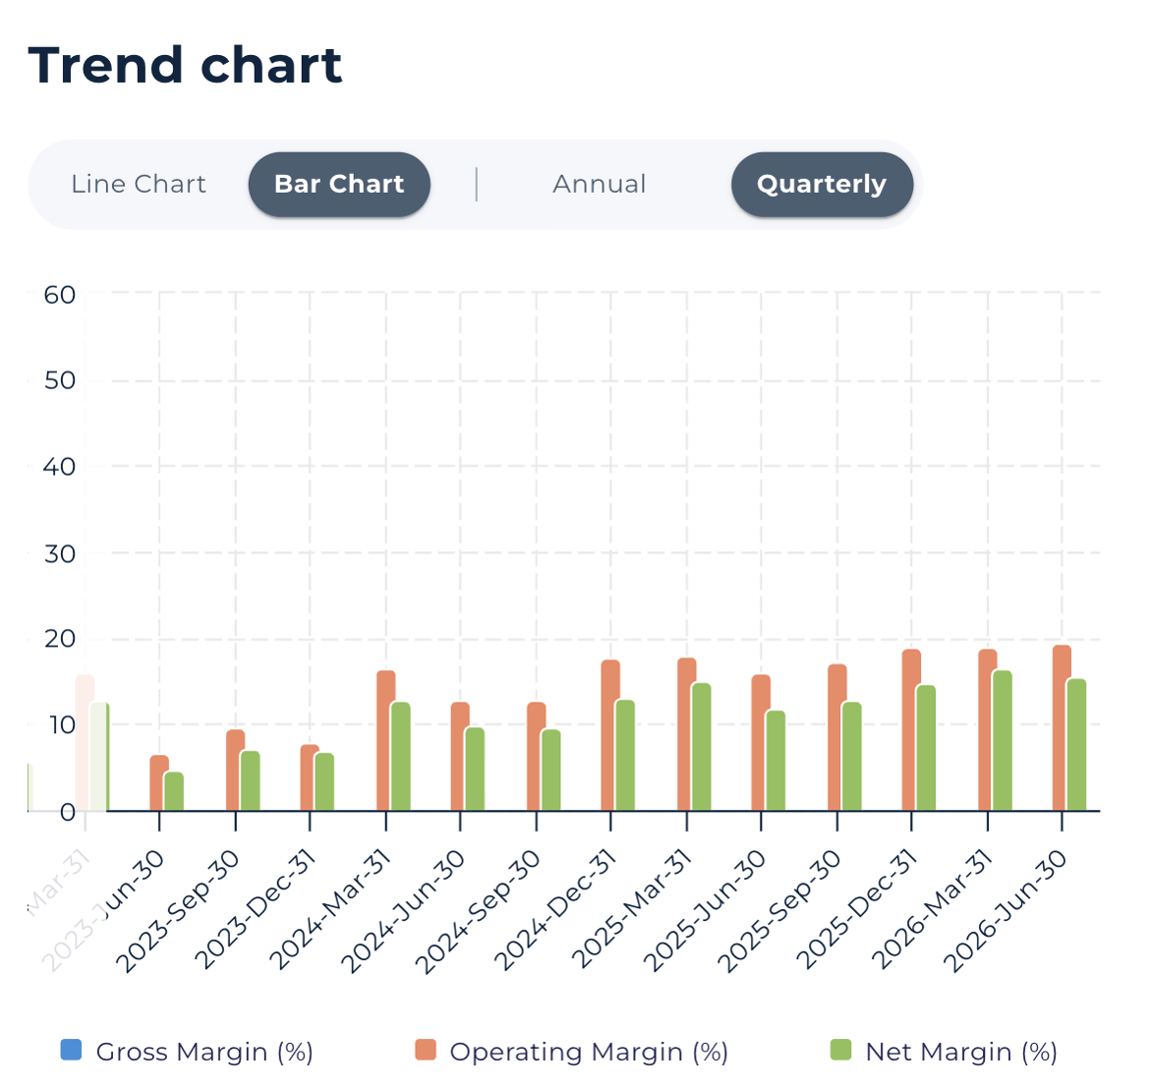The width and height of the screenshot is (1149, 1088).
Task: Click the 2023-Jun-30 net margin bar
Action: point(174,791)
